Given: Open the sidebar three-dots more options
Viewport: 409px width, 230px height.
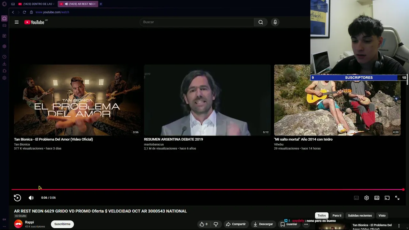Looking at the screenshot, I should 4,226.
